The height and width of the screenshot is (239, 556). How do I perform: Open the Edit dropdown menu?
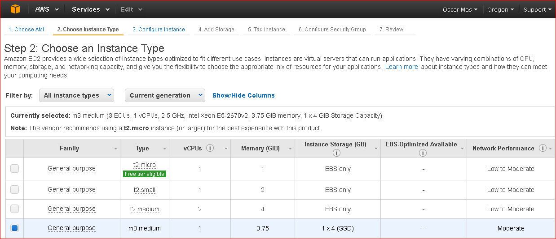point(132,9)
